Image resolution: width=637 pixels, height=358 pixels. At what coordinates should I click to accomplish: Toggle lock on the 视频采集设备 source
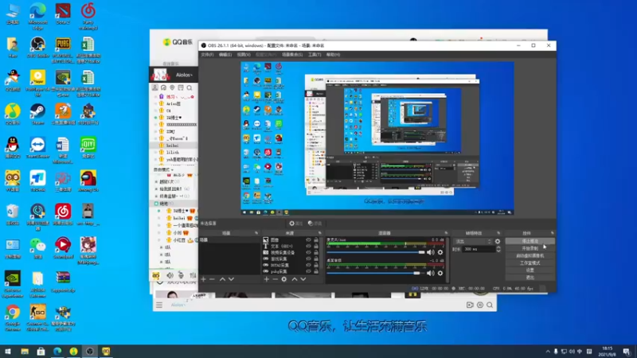(x=316, y=252)
